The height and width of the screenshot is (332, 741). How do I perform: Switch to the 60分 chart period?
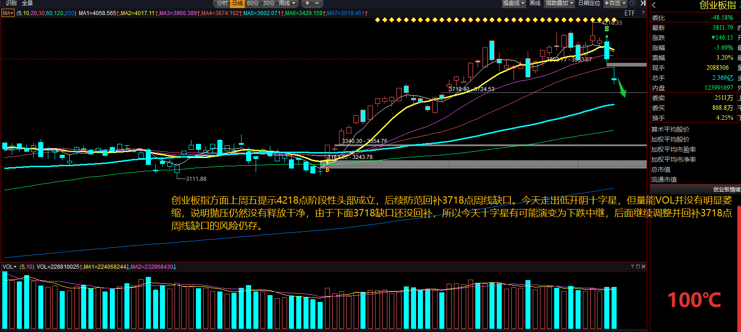[x=253, y=3]
